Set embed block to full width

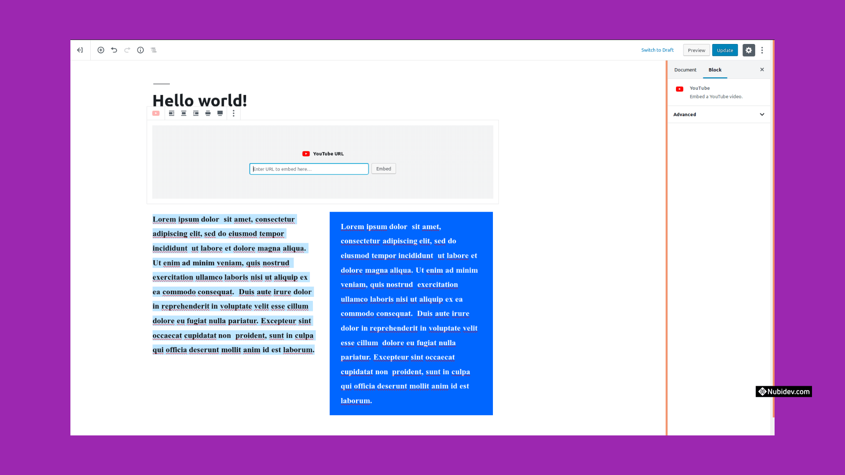220,113
